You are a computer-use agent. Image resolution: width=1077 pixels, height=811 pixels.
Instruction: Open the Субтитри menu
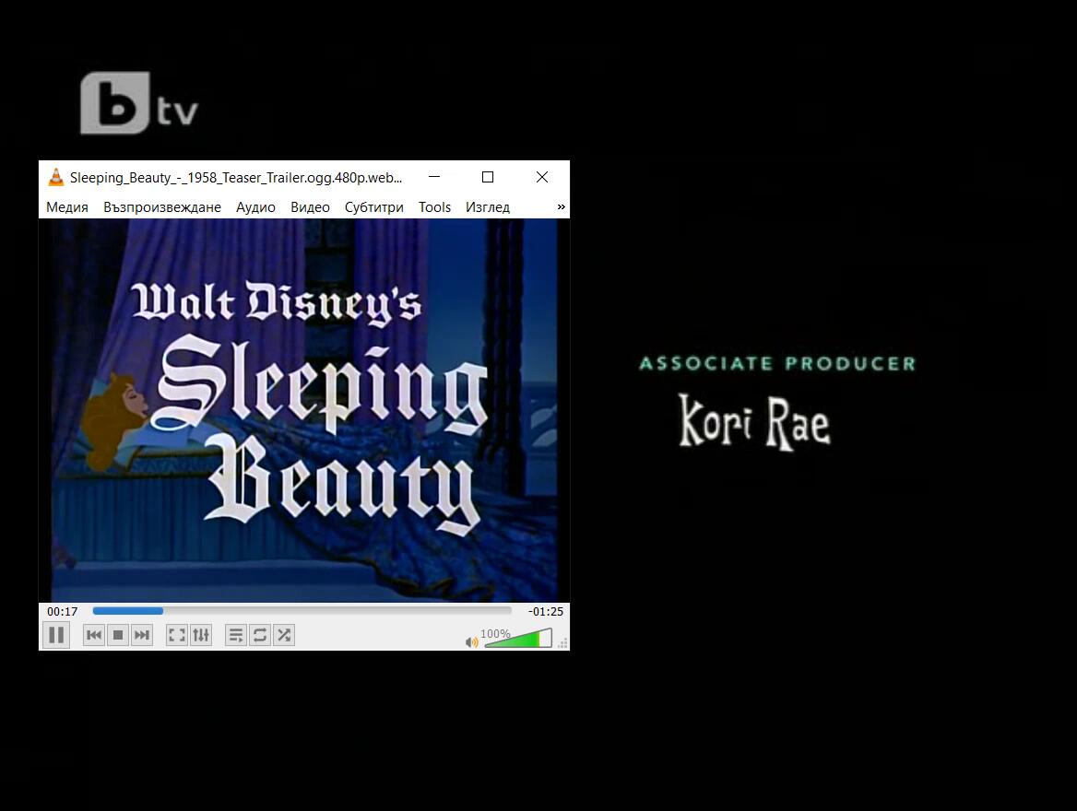coord(374,207)
